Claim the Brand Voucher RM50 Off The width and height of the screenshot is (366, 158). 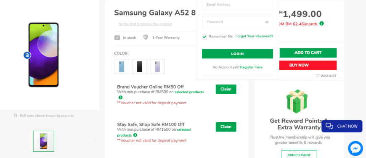(226, 89)
